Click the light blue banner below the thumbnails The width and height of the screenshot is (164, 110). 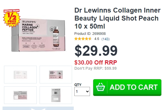38,108
